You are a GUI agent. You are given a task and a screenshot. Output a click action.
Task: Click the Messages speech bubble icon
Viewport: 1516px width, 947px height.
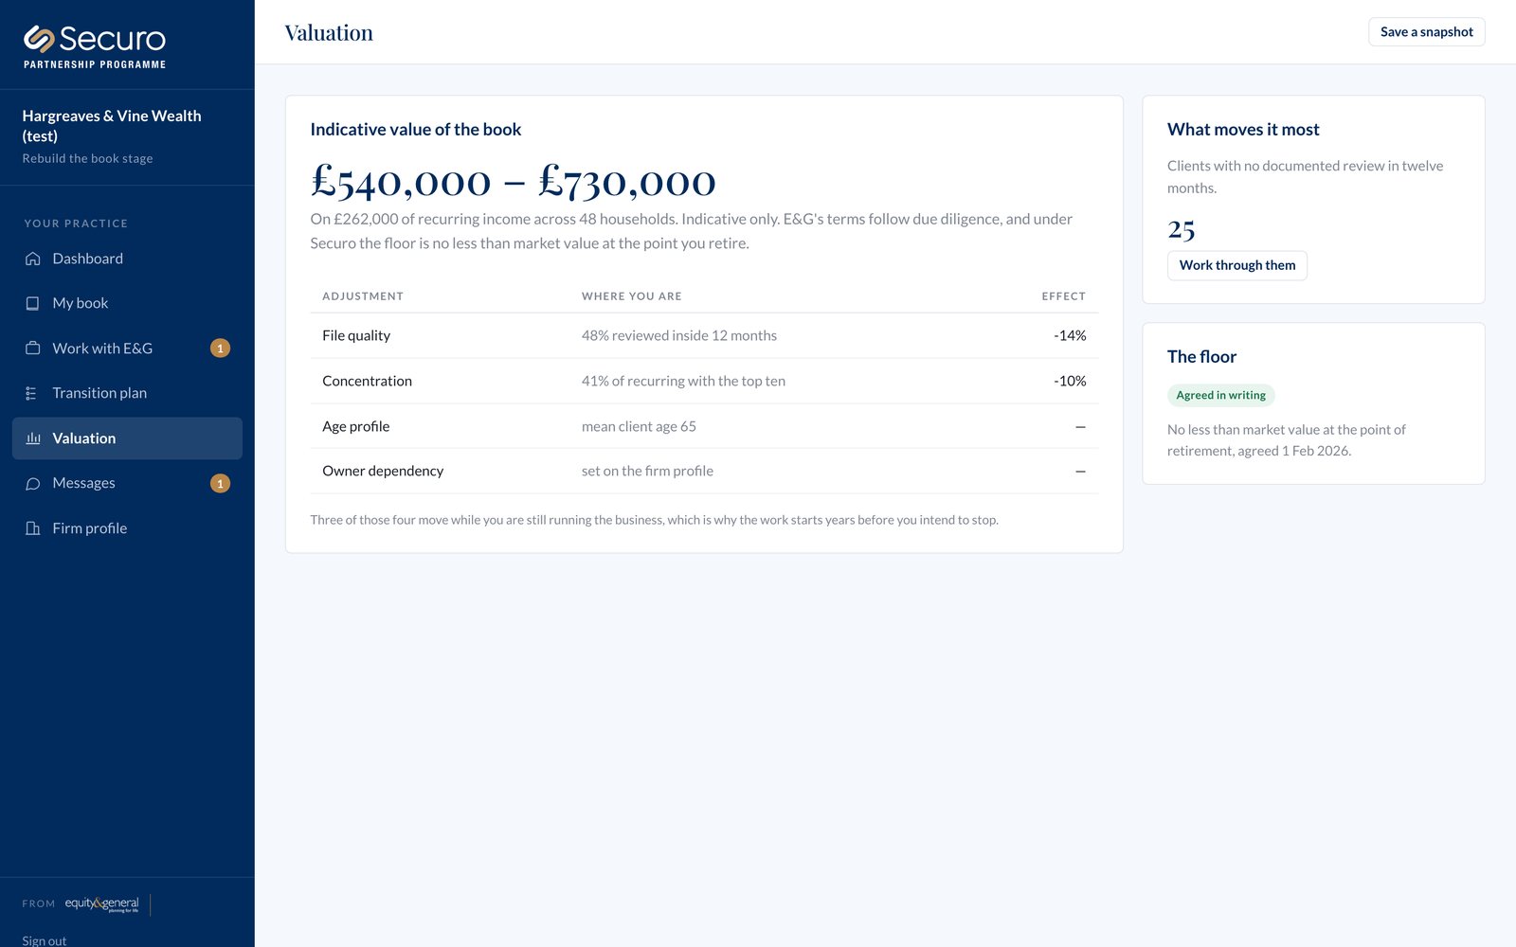click(32, 483)
